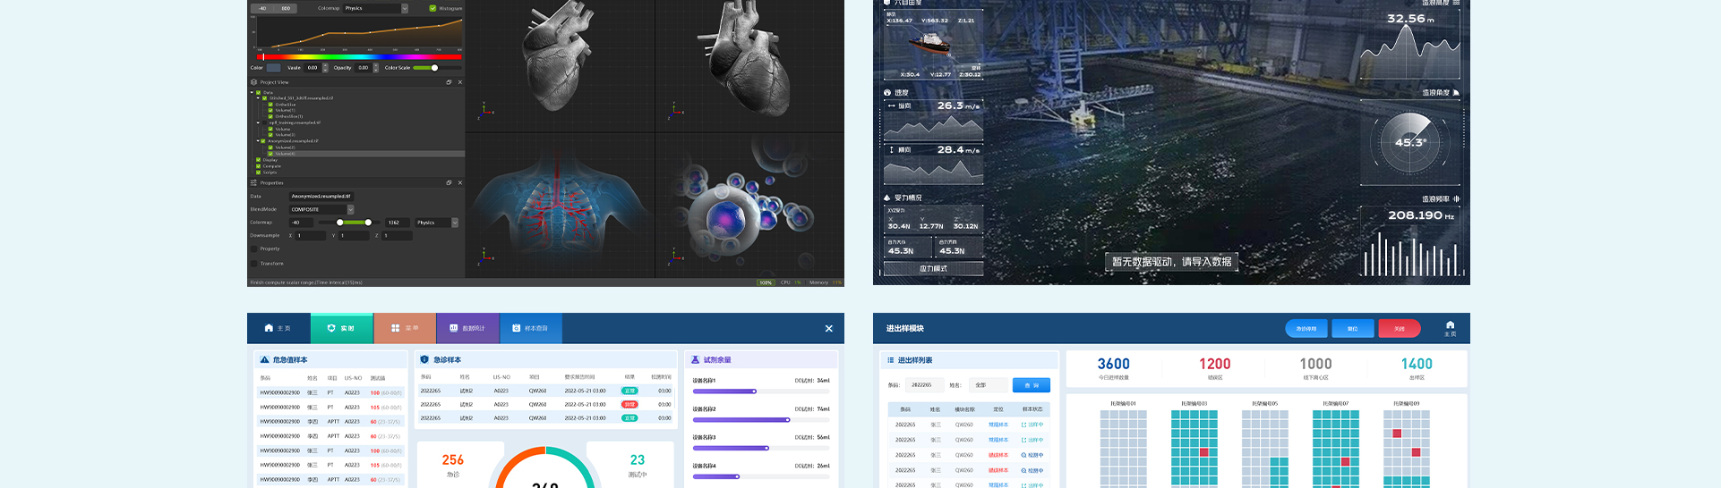Click the 主页 home icon in 进出样模块
Image resolution: width=1721 pixels, height=488 pixels.
(x=1450, y=327)
